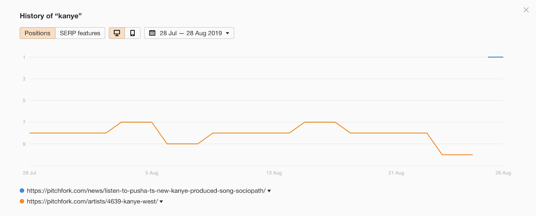Switch to mobile device view
The height and width of the screenshot is (216, 536).
133,33
